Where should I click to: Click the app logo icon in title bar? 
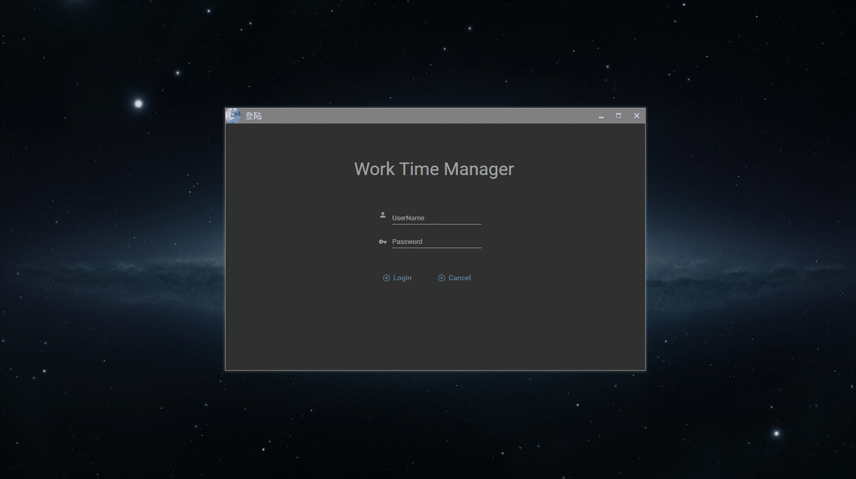point(233,116)
